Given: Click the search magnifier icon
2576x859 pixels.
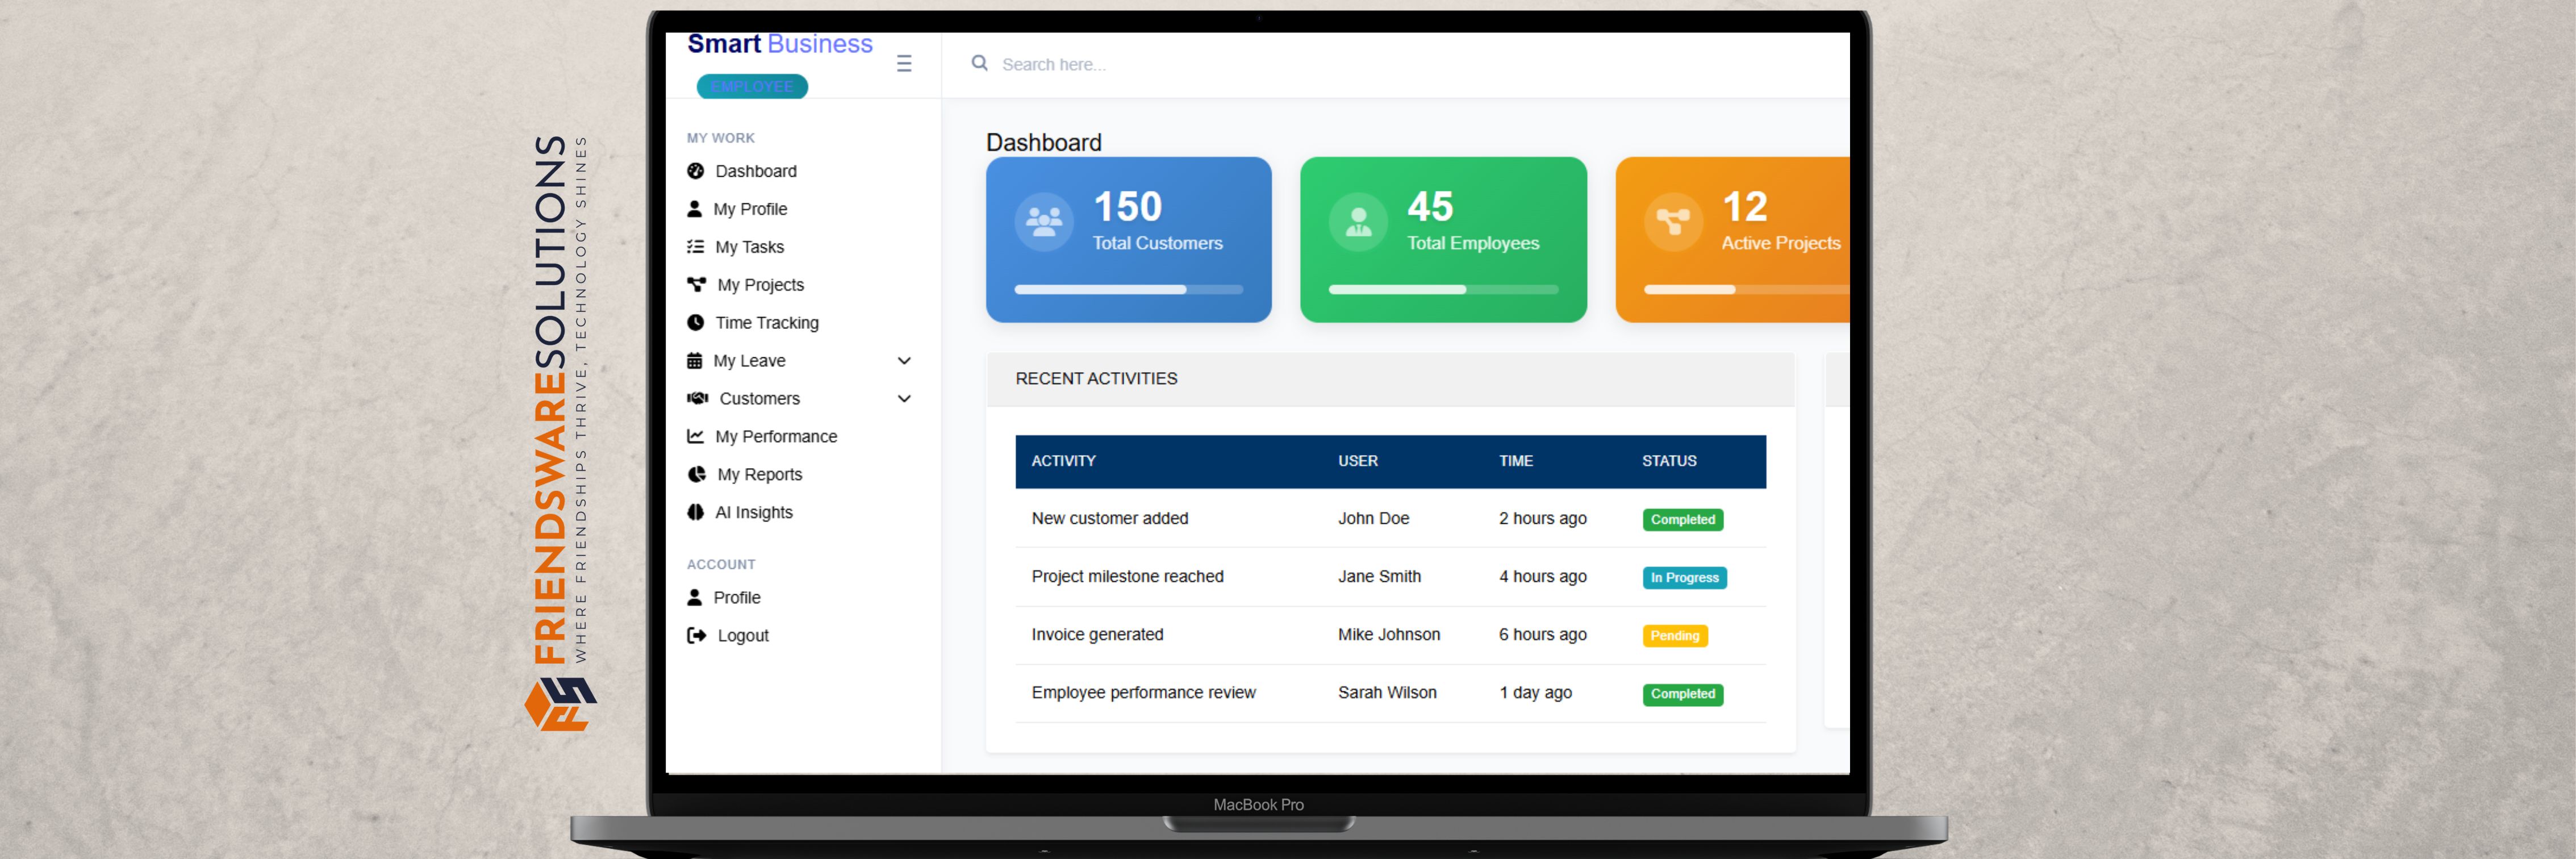Looking at the screenshot, I should [x=979, y=62].
